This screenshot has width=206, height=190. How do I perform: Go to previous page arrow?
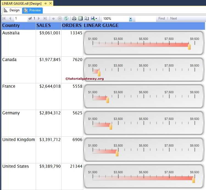[10, 18]
